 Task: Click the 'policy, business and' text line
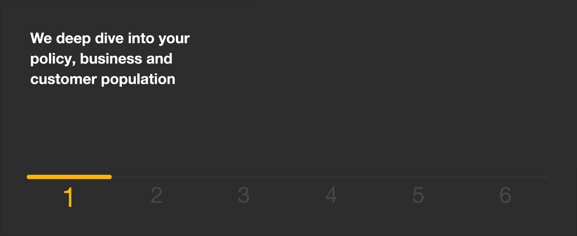coord(101,59)
